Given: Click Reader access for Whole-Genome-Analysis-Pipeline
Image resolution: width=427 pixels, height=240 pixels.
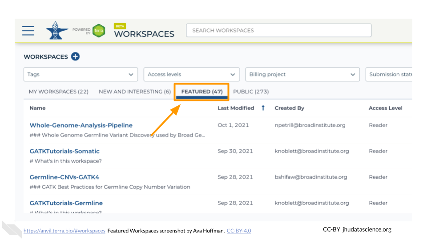Looking at the screenshot, I should [x=378, y=125].
